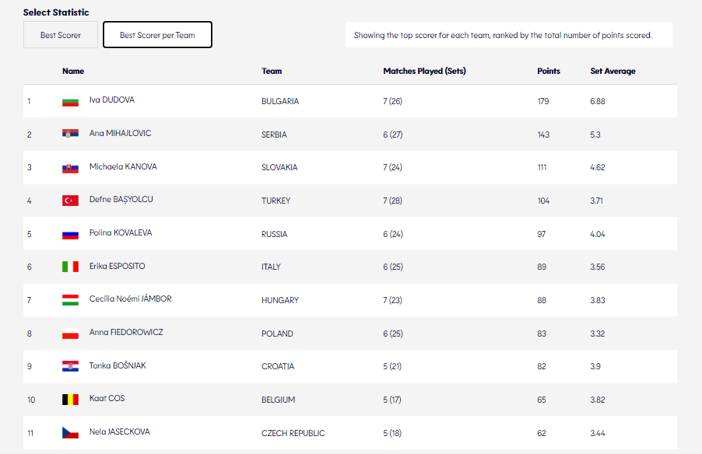Click the Belgium flag beside Kaat Cos
Image resolution: width=702 pixels, height=454 pixels.
(70, 400)
